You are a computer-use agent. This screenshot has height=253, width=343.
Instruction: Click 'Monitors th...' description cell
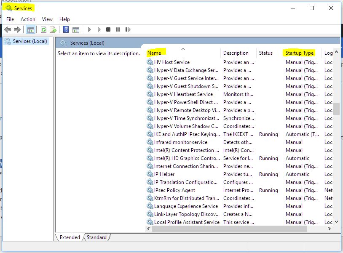[x=238, y=94]
